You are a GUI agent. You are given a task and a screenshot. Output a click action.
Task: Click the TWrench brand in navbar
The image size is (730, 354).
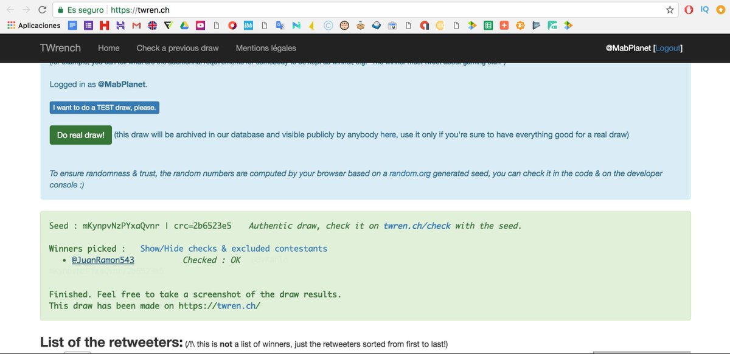(x=60, y=48)
